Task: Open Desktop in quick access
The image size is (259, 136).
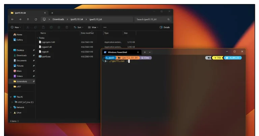Action: tap(20, 50)
